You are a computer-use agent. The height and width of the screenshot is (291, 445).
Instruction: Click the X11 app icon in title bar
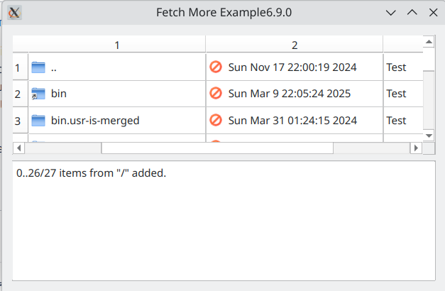coord(14,13)
